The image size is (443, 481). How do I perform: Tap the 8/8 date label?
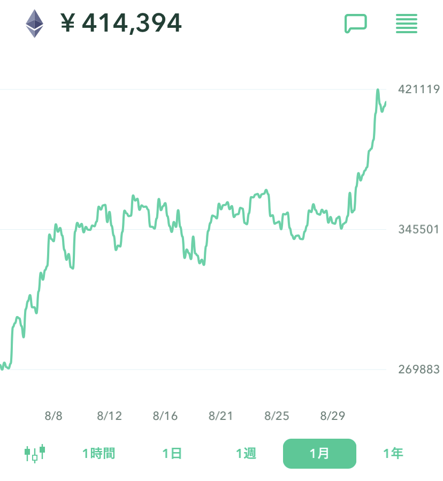click(x=54, y=416)
